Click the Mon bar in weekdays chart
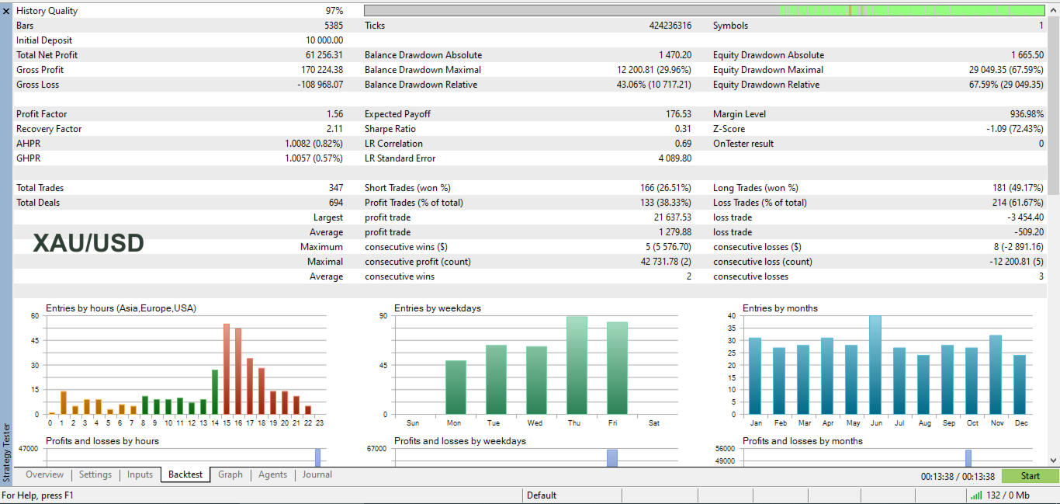The image size is (1060, 504). [456, 388]
